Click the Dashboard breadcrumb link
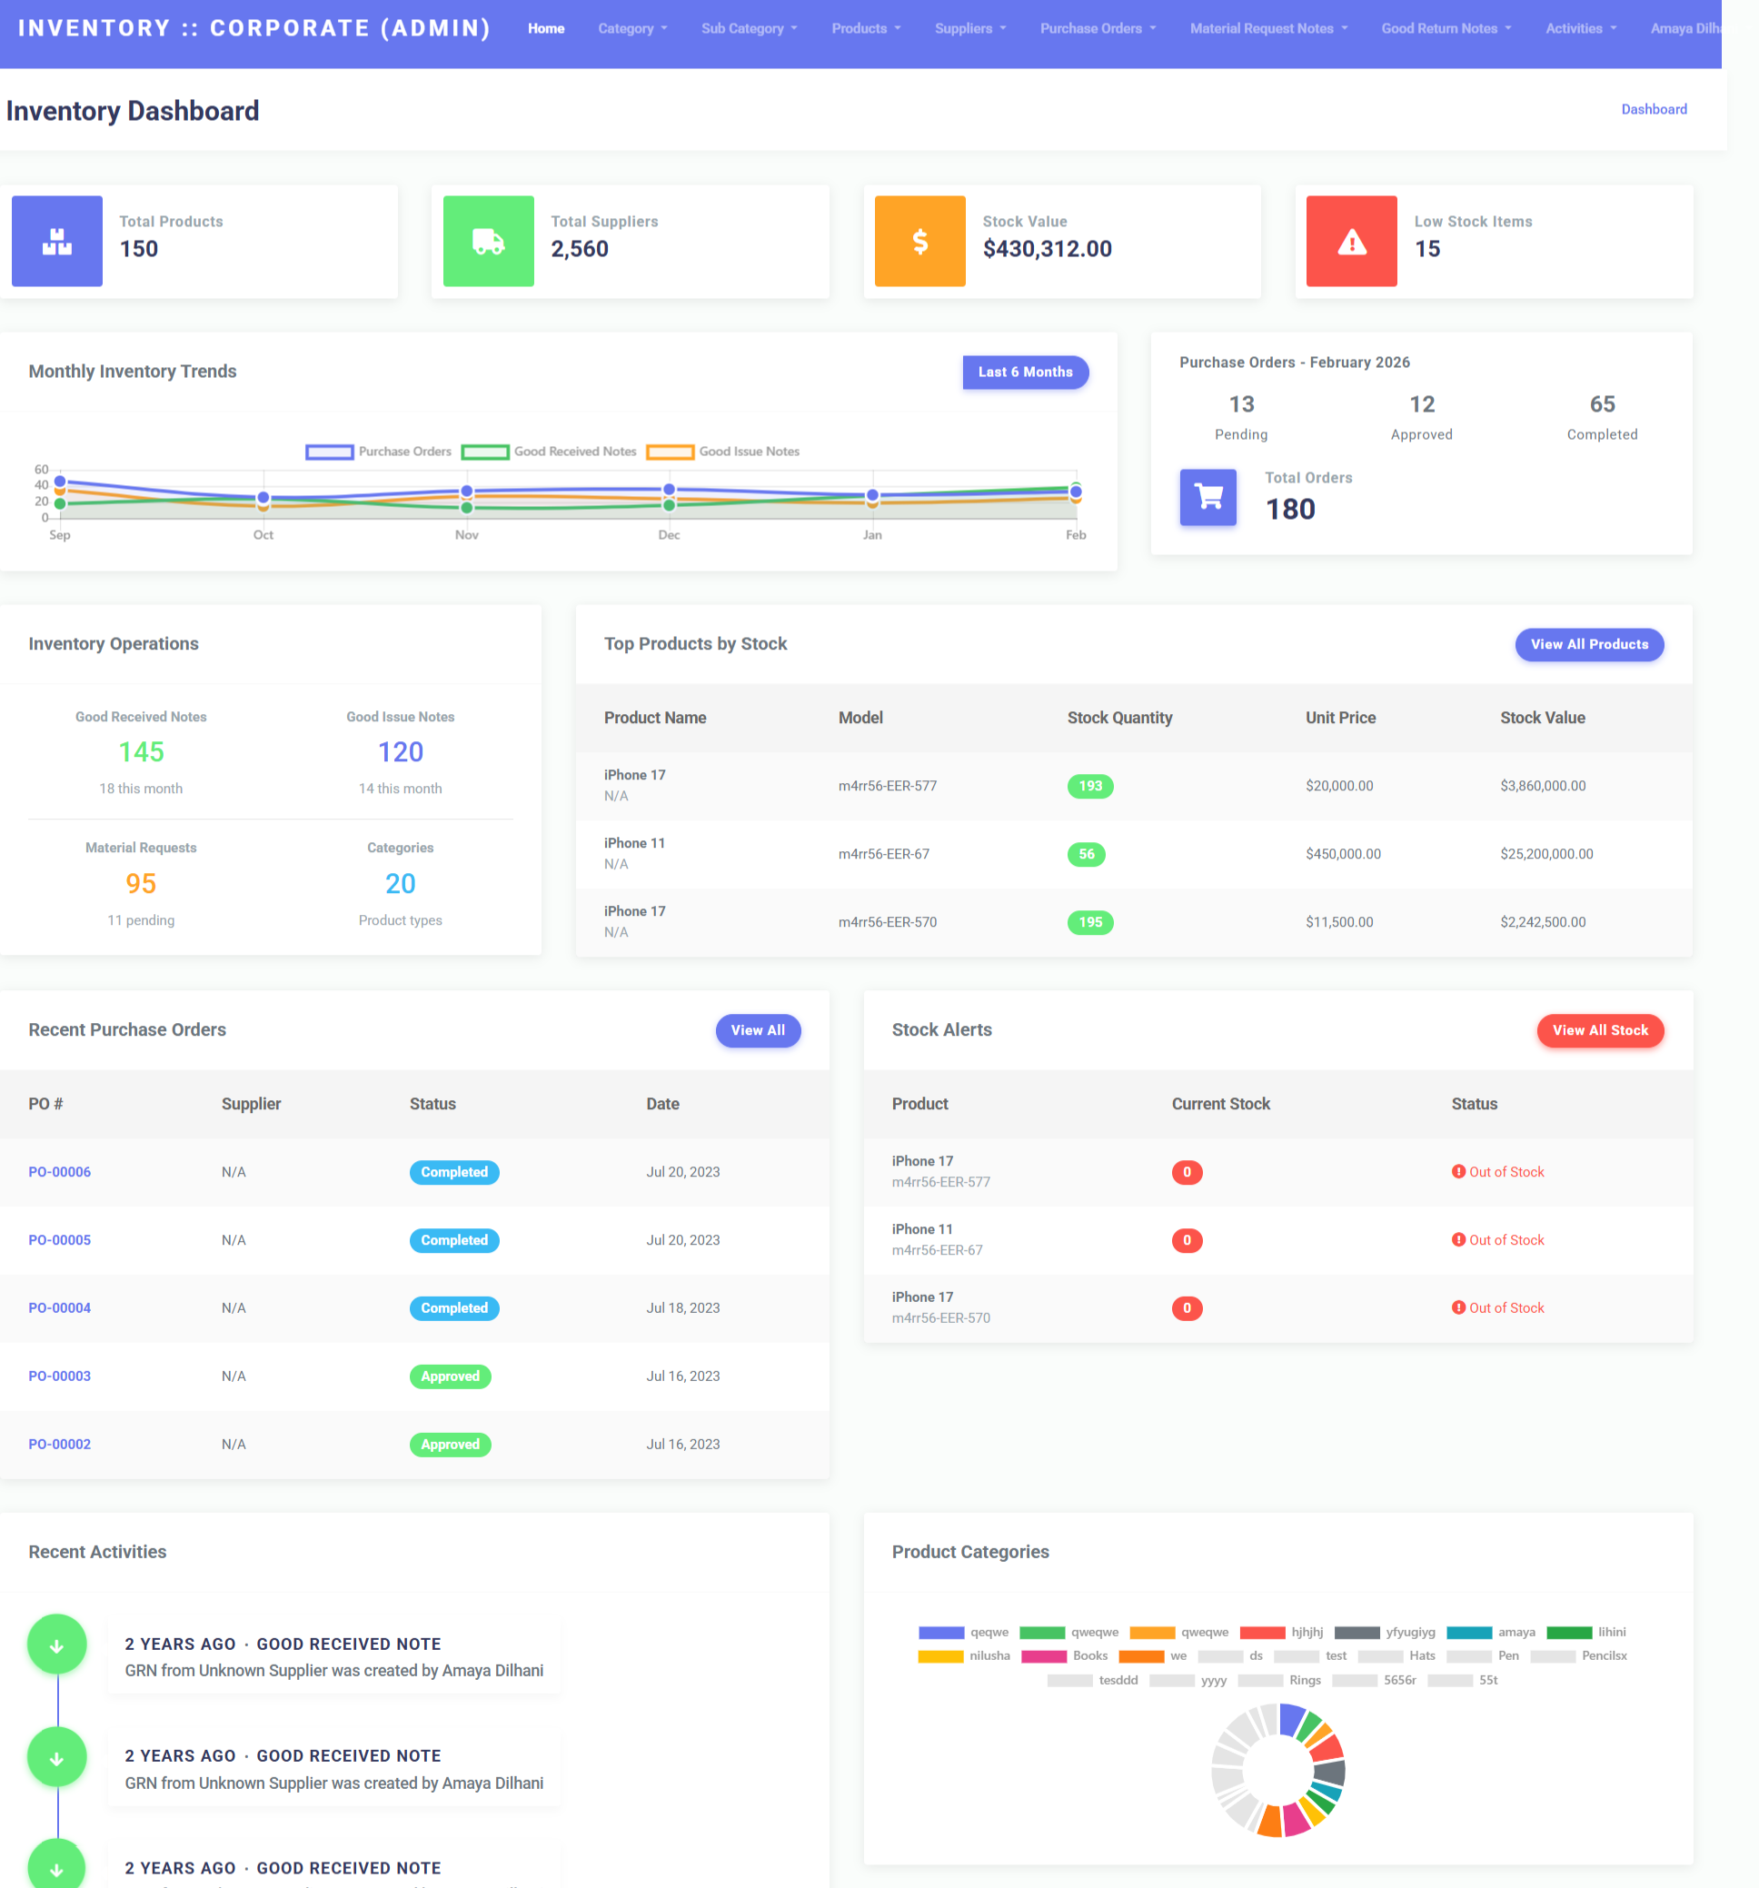This screenshot has height=1888, width=1759. pos(1654,109)
